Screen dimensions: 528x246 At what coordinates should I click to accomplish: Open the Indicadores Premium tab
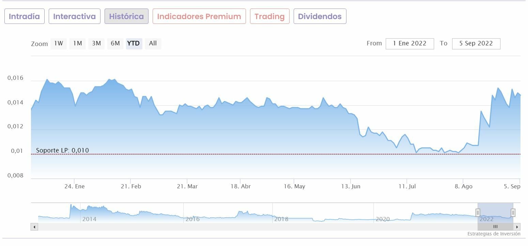pos(199,16)
